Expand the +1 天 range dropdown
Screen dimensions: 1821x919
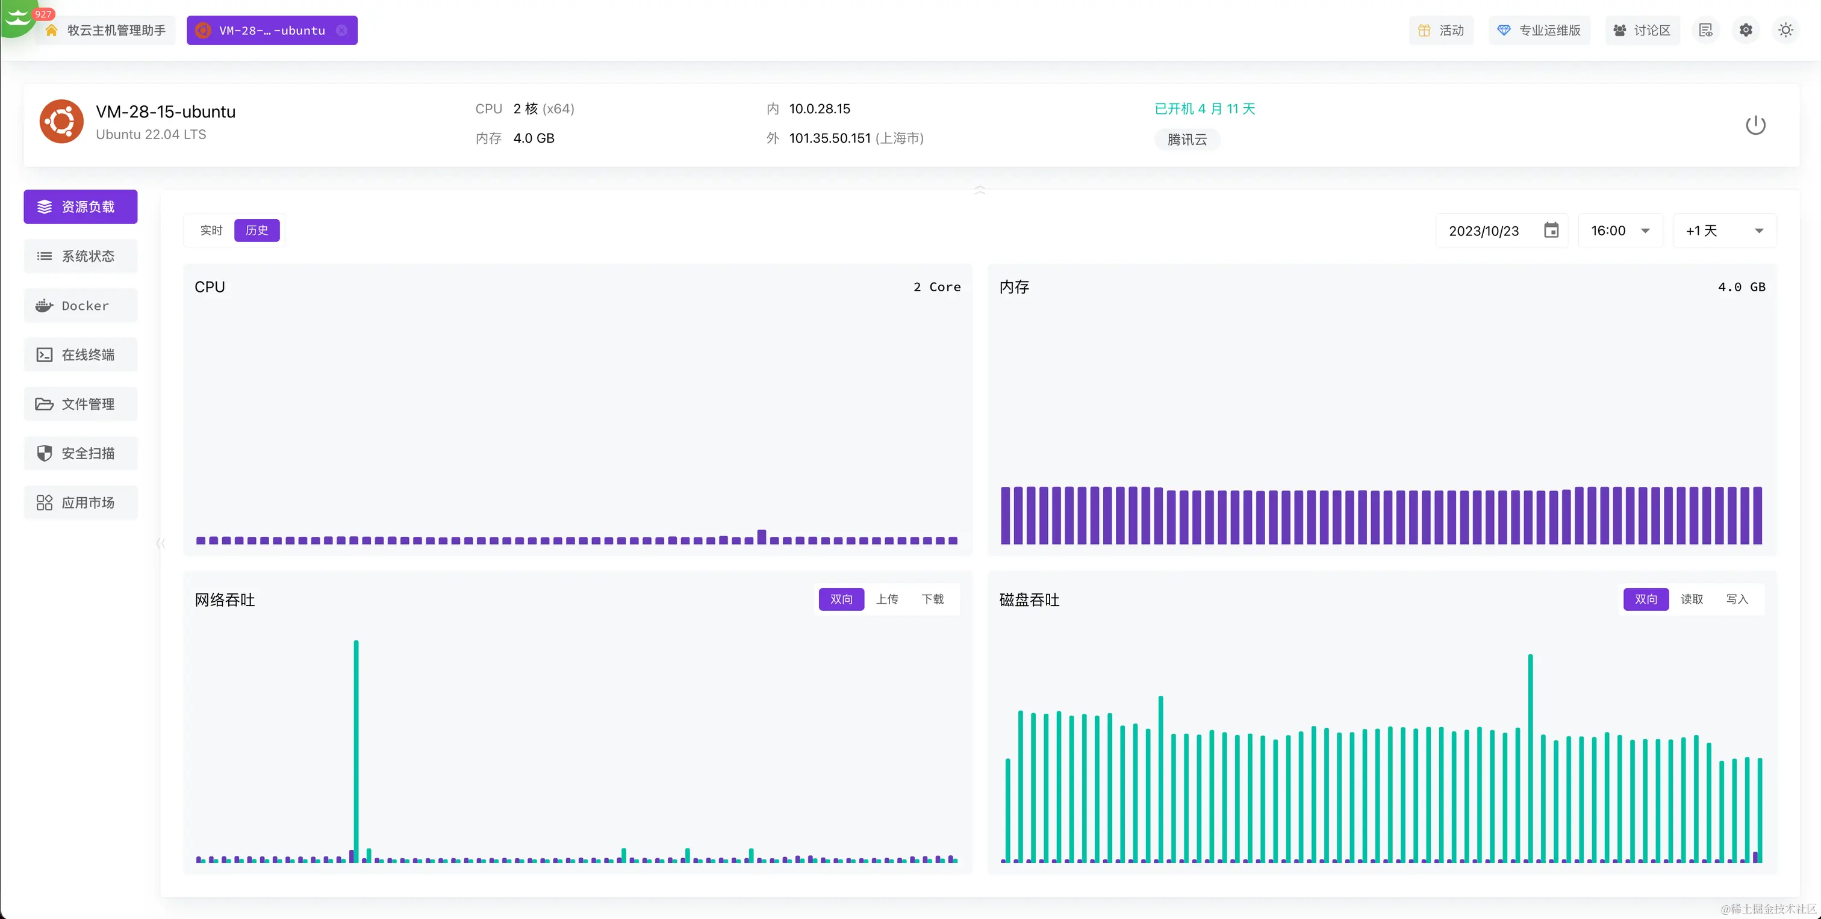pyautogui.click(x=1724, y=231)
